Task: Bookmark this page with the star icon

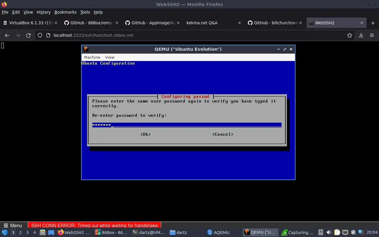Action: click(x=350, y=35)
